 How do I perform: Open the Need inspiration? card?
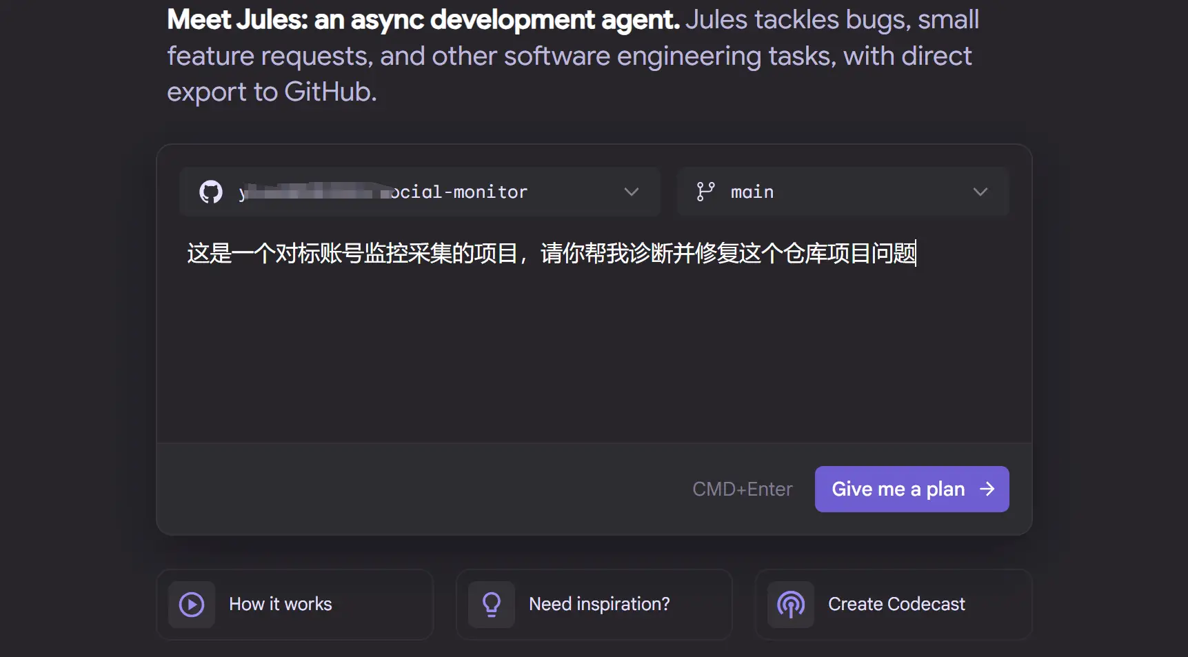click(x=594, y=605)
